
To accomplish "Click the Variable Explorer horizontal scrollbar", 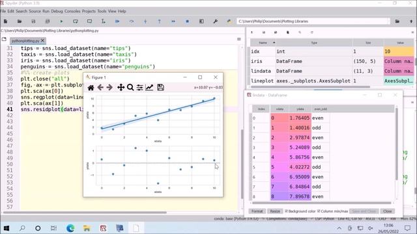I will (x=310, y=86).
